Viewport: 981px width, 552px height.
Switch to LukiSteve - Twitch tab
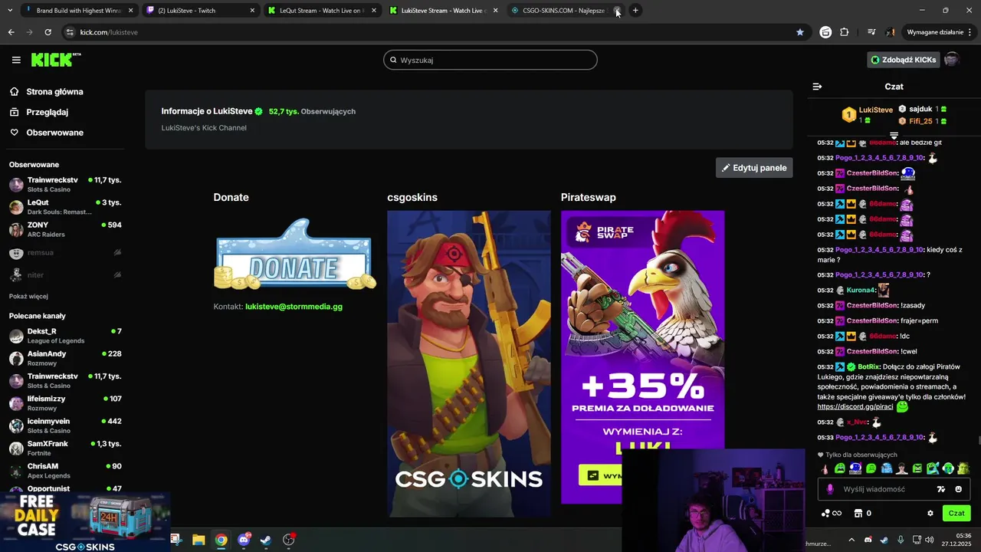tap(199, 11)
